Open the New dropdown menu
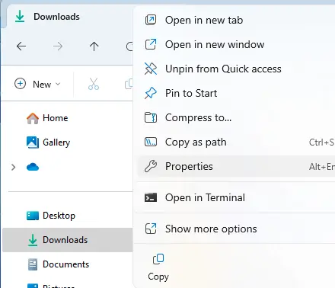The height and width of the screenshot is (288, 335). [37, 84]
